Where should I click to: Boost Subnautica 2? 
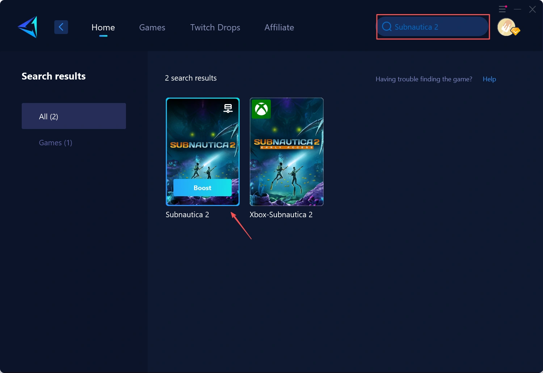[202, 188]
